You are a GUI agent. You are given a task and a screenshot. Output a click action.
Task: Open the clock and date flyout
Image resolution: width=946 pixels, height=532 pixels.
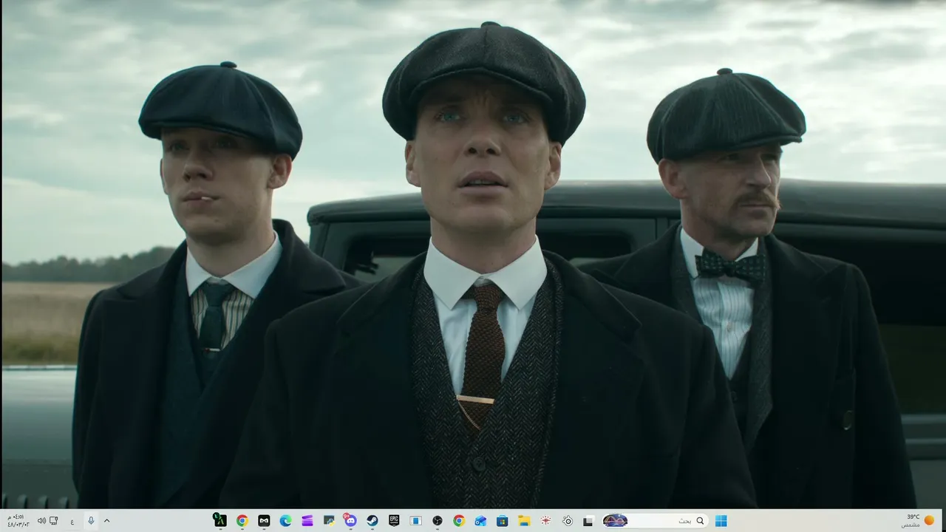point(18,521)
